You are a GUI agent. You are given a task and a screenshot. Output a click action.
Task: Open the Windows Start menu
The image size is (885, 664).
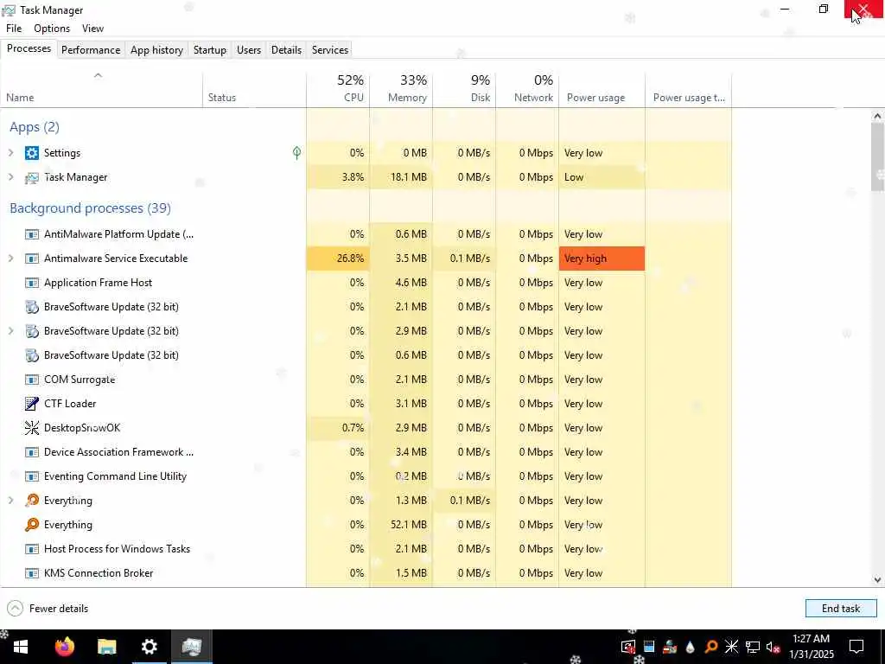(21, 647)
